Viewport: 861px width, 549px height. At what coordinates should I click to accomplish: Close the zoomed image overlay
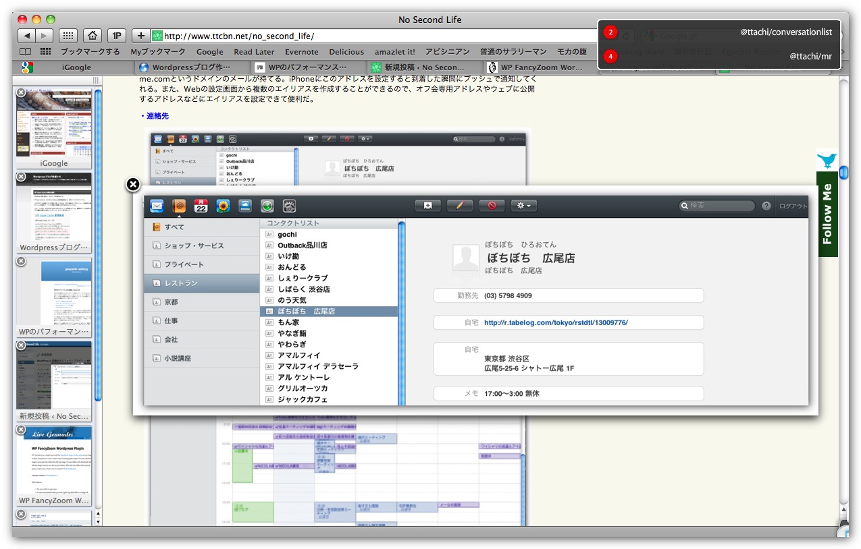click(134, 184)
